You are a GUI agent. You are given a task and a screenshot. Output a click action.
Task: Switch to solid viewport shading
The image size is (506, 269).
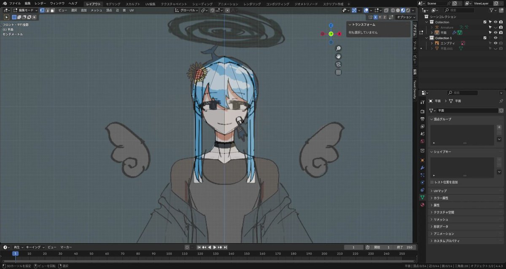398,10
